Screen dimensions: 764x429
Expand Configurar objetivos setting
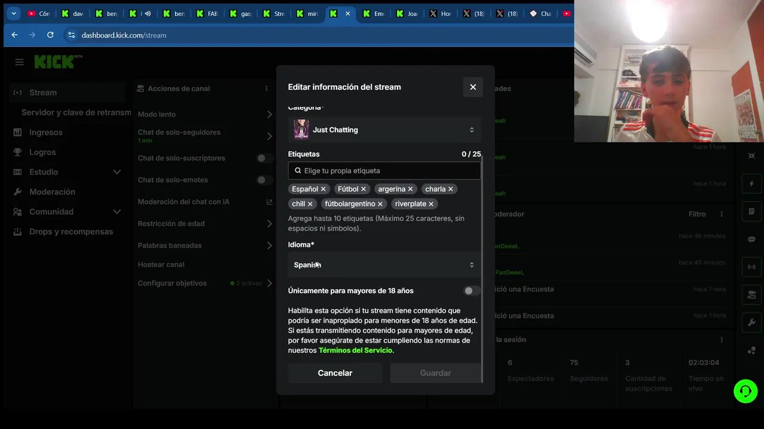click(x=269, y=283)
